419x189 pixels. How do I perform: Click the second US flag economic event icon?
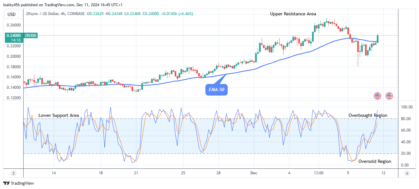pos(389,96)
